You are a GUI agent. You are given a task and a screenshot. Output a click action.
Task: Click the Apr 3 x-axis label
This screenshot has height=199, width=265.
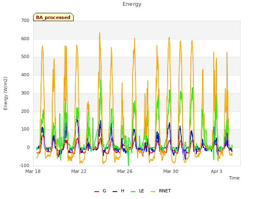point(217,171)
